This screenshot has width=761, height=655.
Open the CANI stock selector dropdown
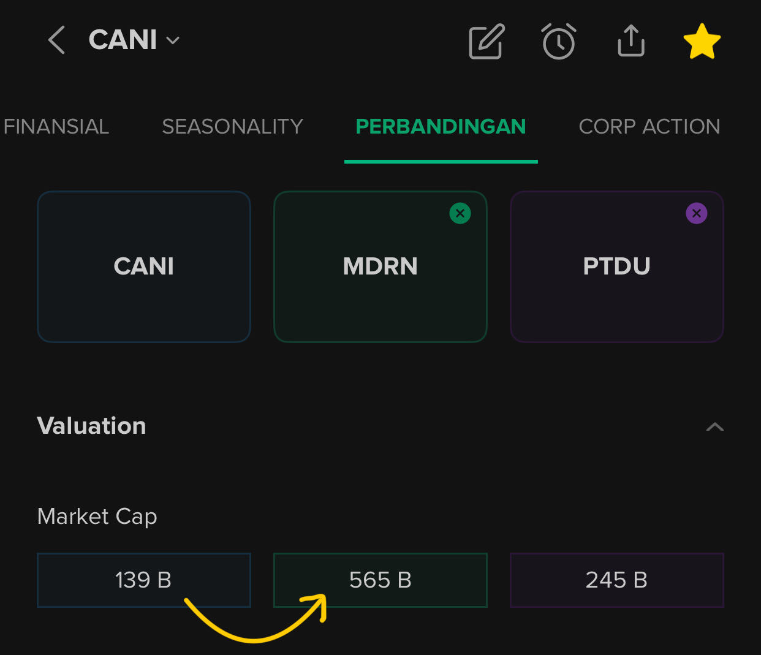tap(135, 40)
